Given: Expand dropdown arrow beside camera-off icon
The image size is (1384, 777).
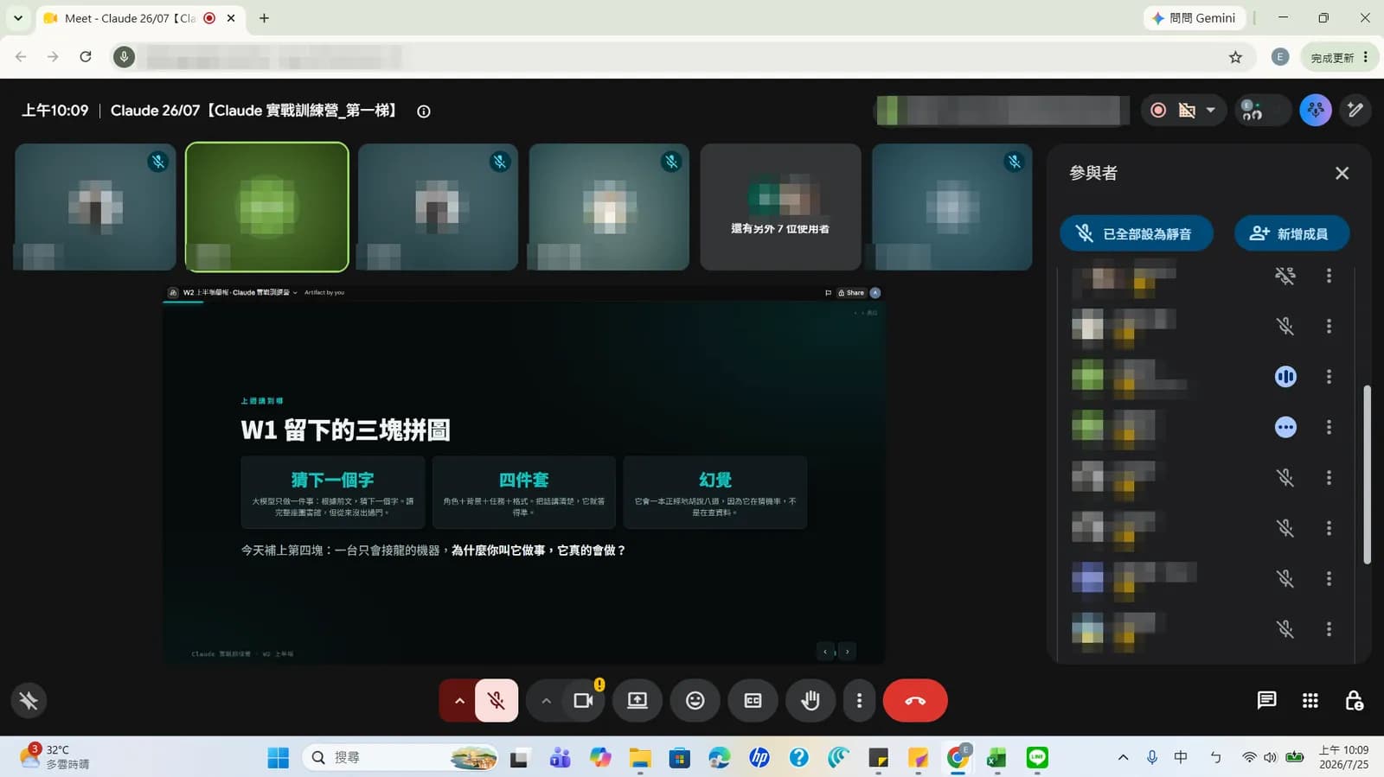Looking at the screenshot, I should pos(1211,111).
